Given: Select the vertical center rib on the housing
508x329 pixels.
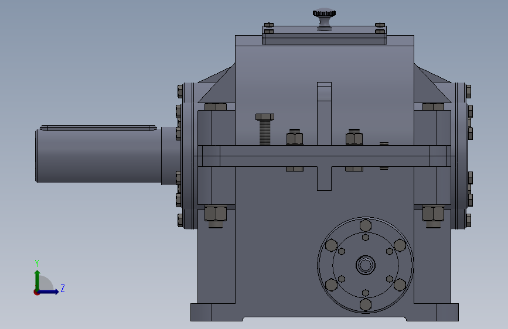Looking at the screenshot, I should 324,114.
